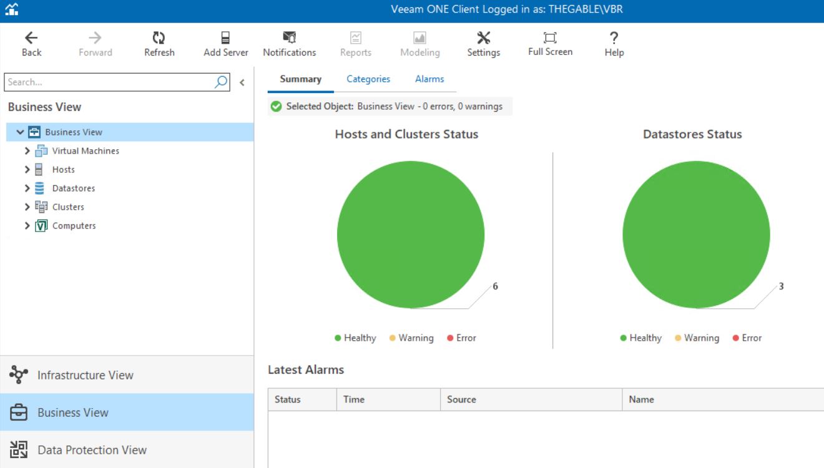Click the search magnifier icon
The width and height of the screenshot is (824, 468).
tap(221, 82)
